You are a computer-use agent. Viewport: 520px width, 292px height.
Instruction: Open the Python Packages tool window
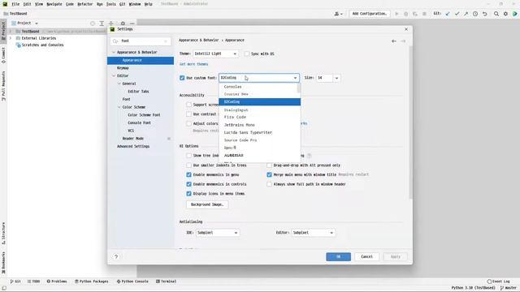92,281
